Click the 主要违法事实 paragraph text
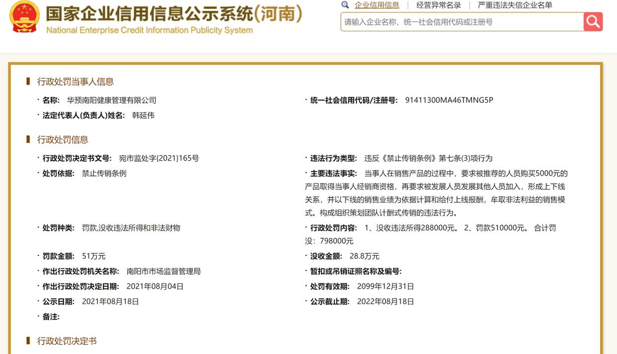Viewport: 617px width, 354px height. (436, 193)
